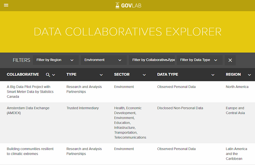Click the SECTOR column header
255x165 pixels.
tap(122, 75)
